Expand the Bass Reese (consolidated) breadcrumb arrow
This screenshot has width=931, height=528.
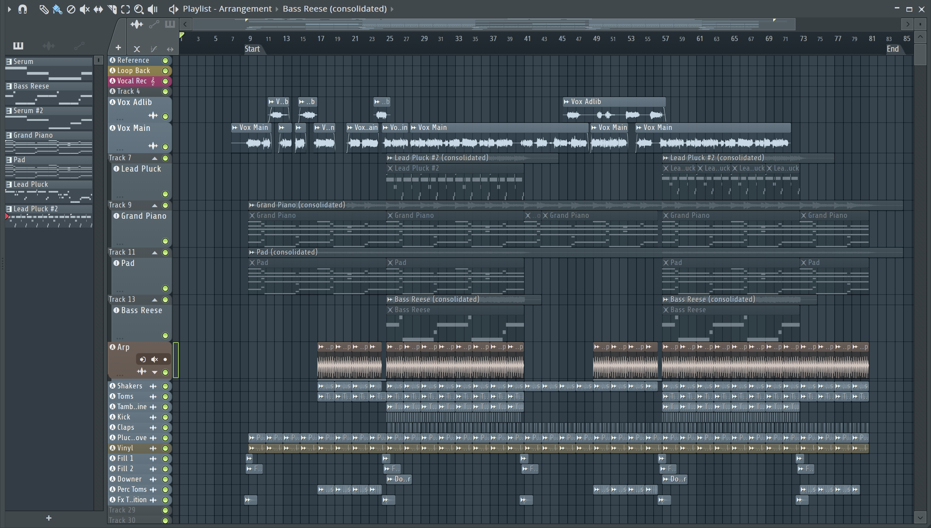click(x=392, y=9)
